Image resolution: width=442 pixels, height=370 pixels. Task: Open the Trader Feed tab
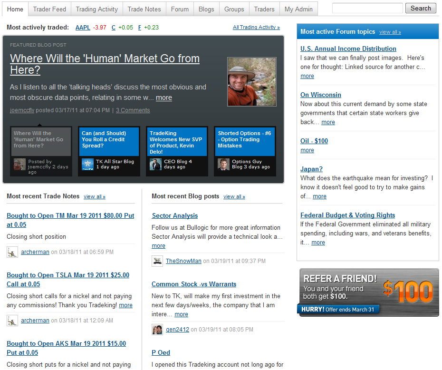[x=50, y=9]
